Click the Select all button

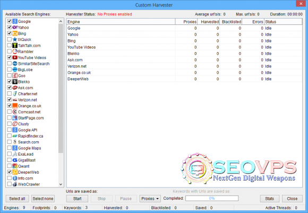18,199
